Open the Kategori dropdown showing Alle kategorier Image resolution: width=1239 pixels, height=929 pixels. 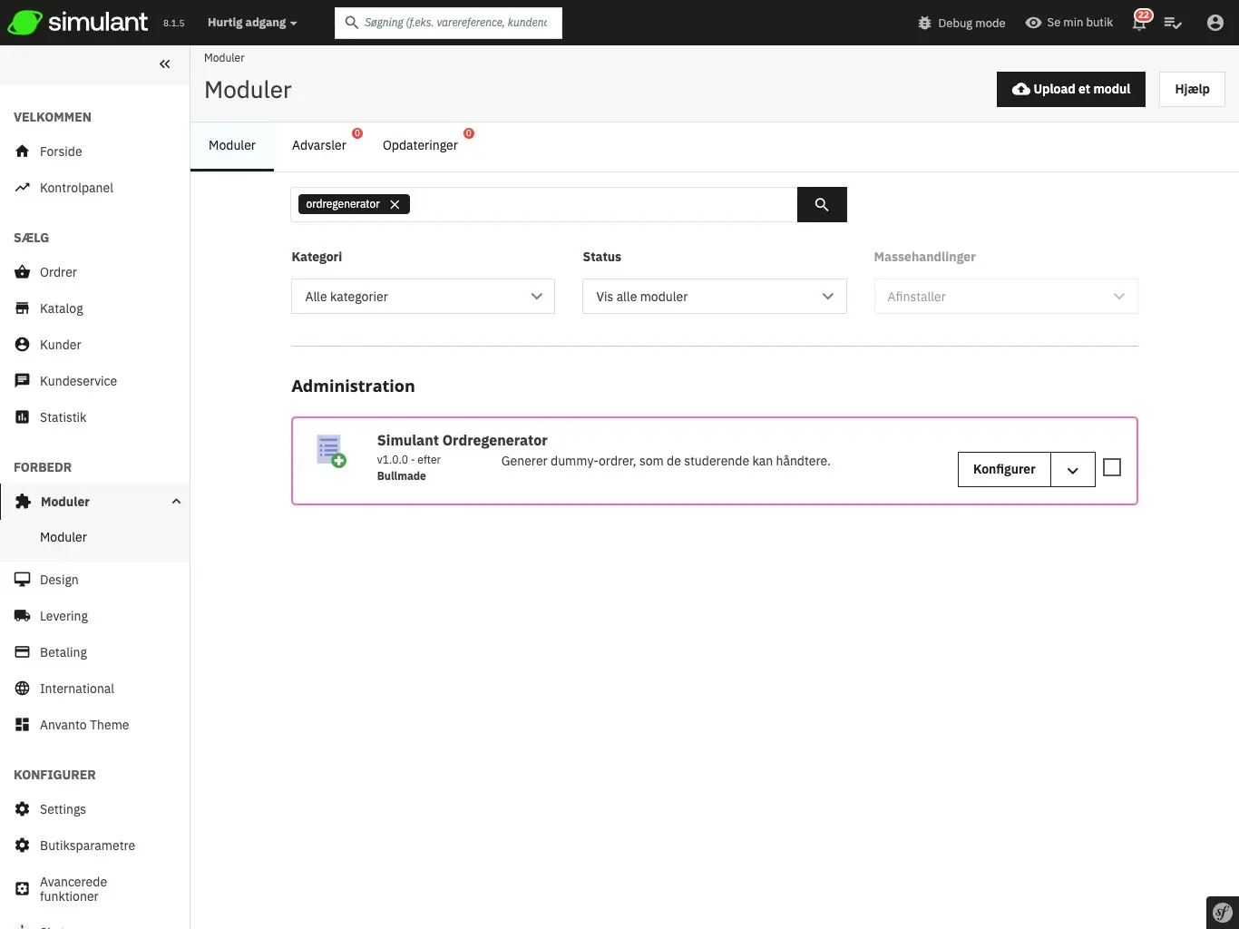[x=422, y=296]
